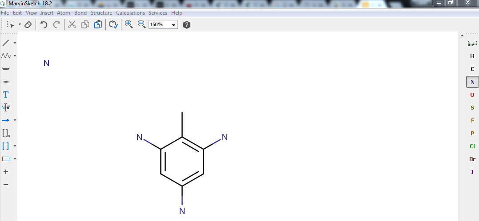This screenshot has width=479, height=221.
Task: Expand the single bond tool dropdown arrow
Action: tap(15, 43)
